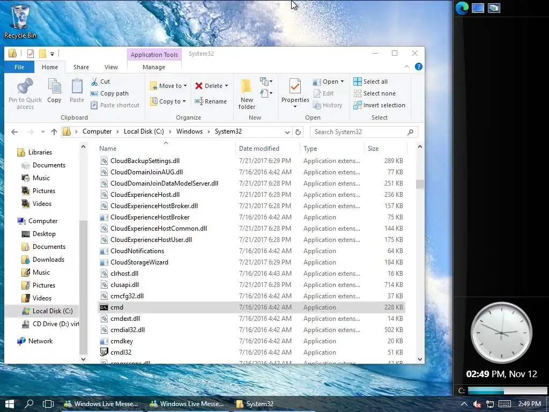
Task: Switch to the Manage ribbon tab
Action: 154,67
